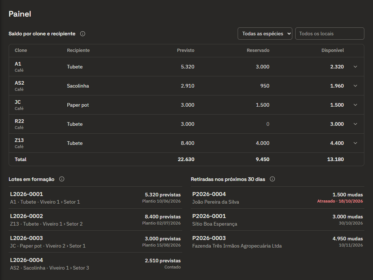The image size is (373, 280).
Task: Expand the A1 clone row chevron
Action: click(x=355, y=67)
